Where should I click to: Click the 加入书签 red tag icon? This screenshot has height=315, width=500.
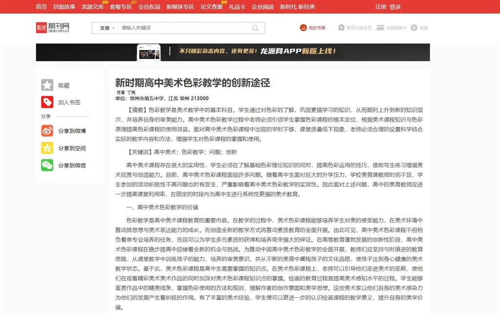coord(47,102)
